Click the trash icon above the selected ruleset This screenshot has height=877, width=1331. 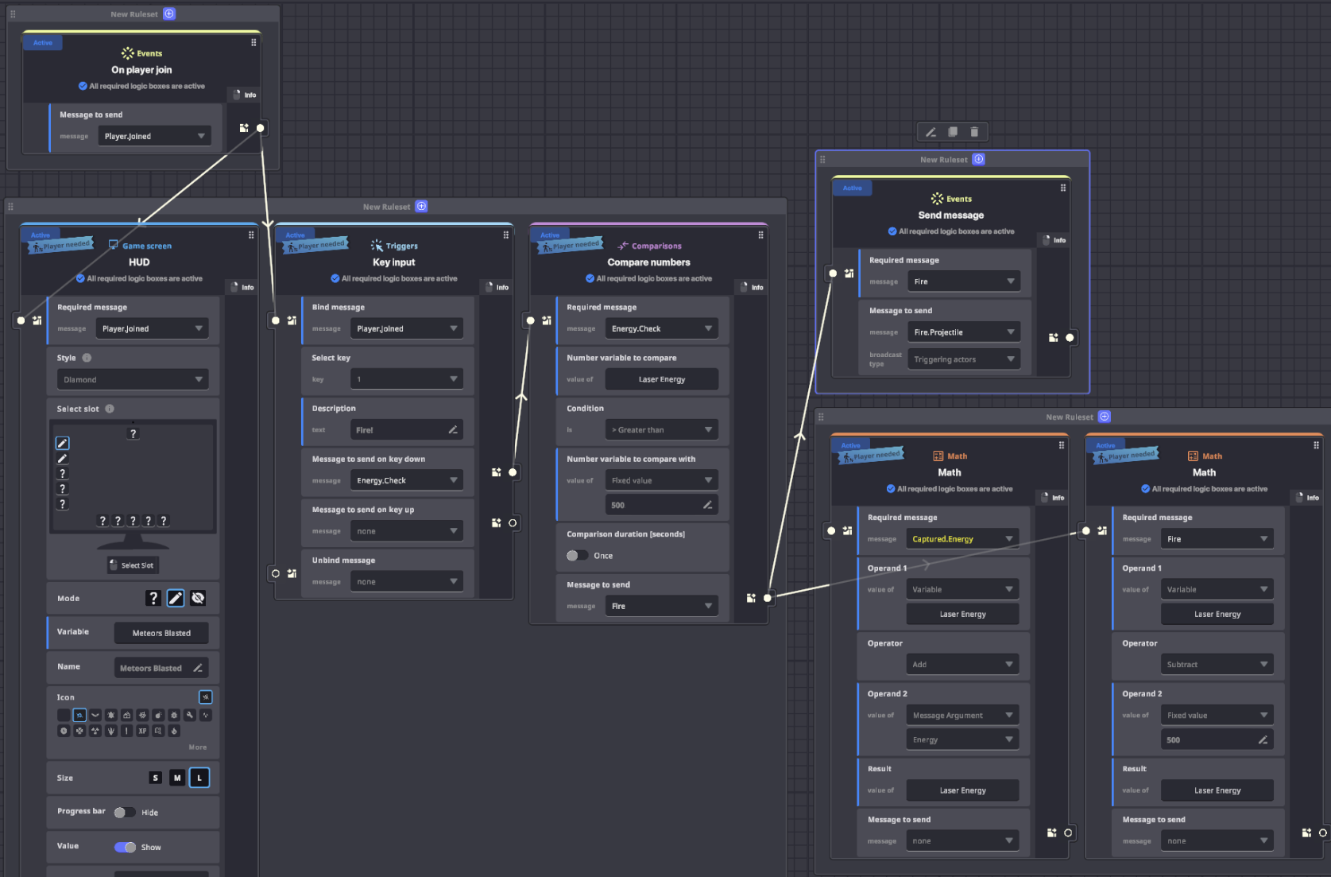974,132
